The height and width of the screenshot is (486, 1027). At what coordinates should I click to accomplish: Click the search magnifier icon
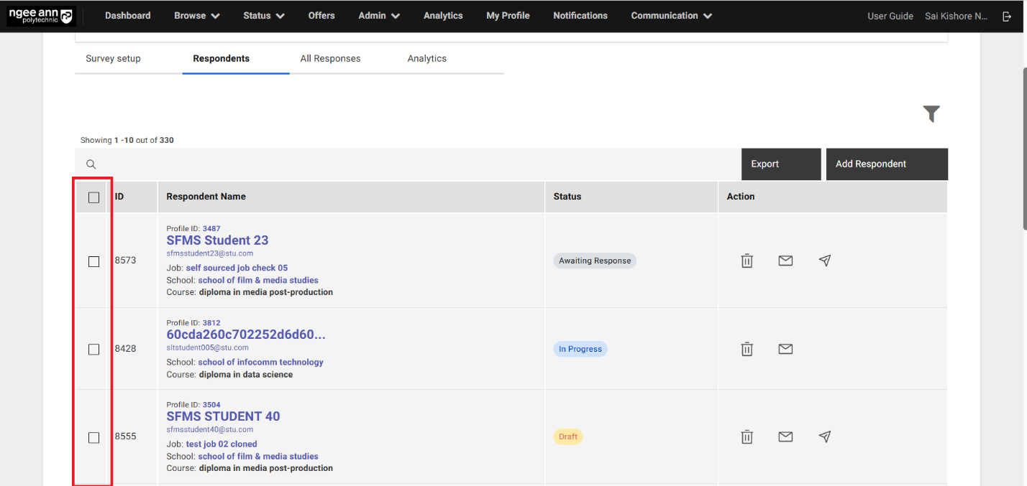pyautogui.click(x=91, y=164)
